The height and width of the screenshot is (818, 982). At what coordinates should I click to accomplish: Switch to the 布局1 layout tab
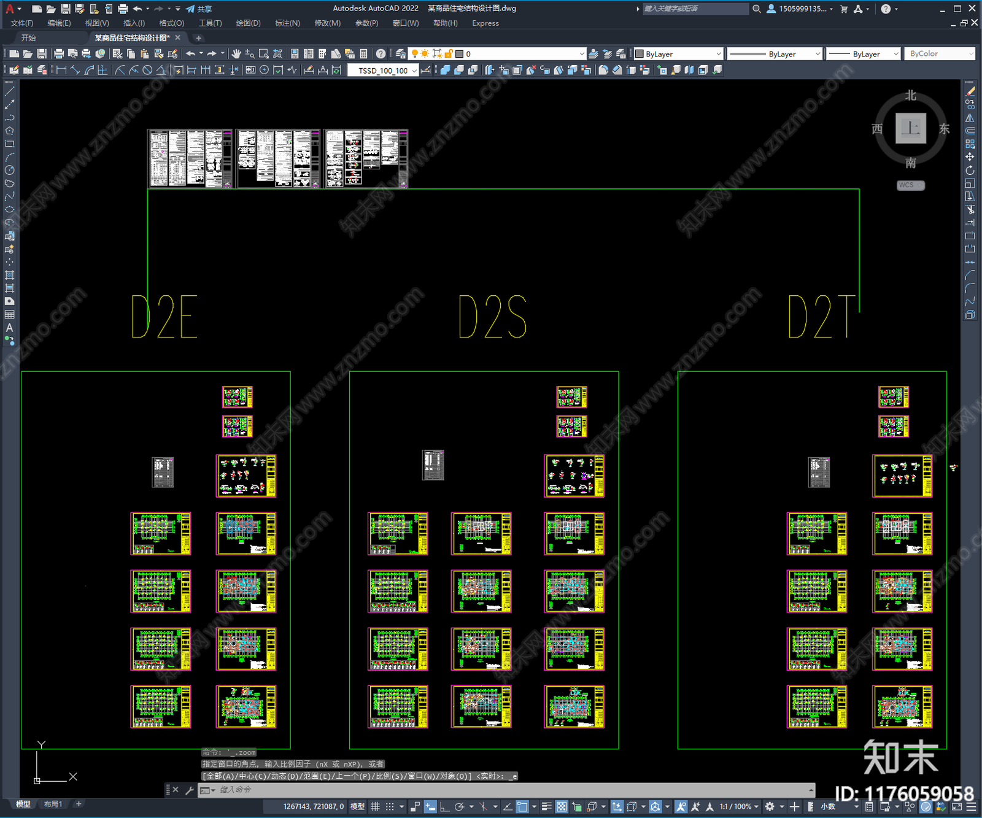tap(53, 804)
